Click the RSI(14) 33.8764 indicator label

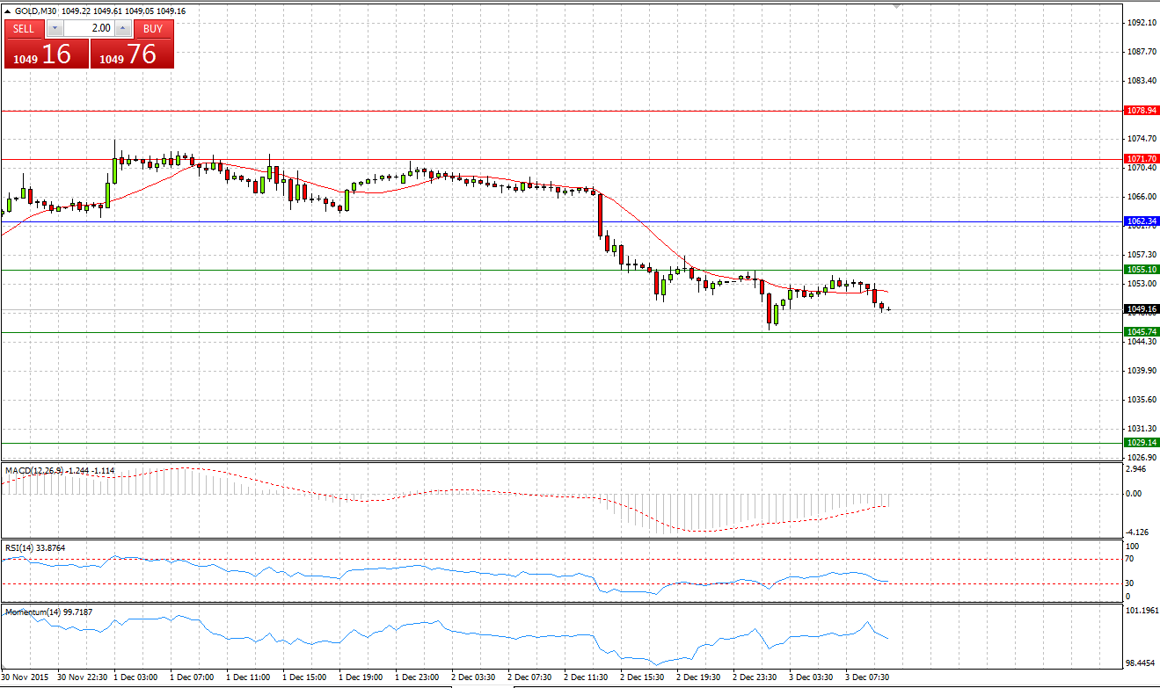point(35,547)
